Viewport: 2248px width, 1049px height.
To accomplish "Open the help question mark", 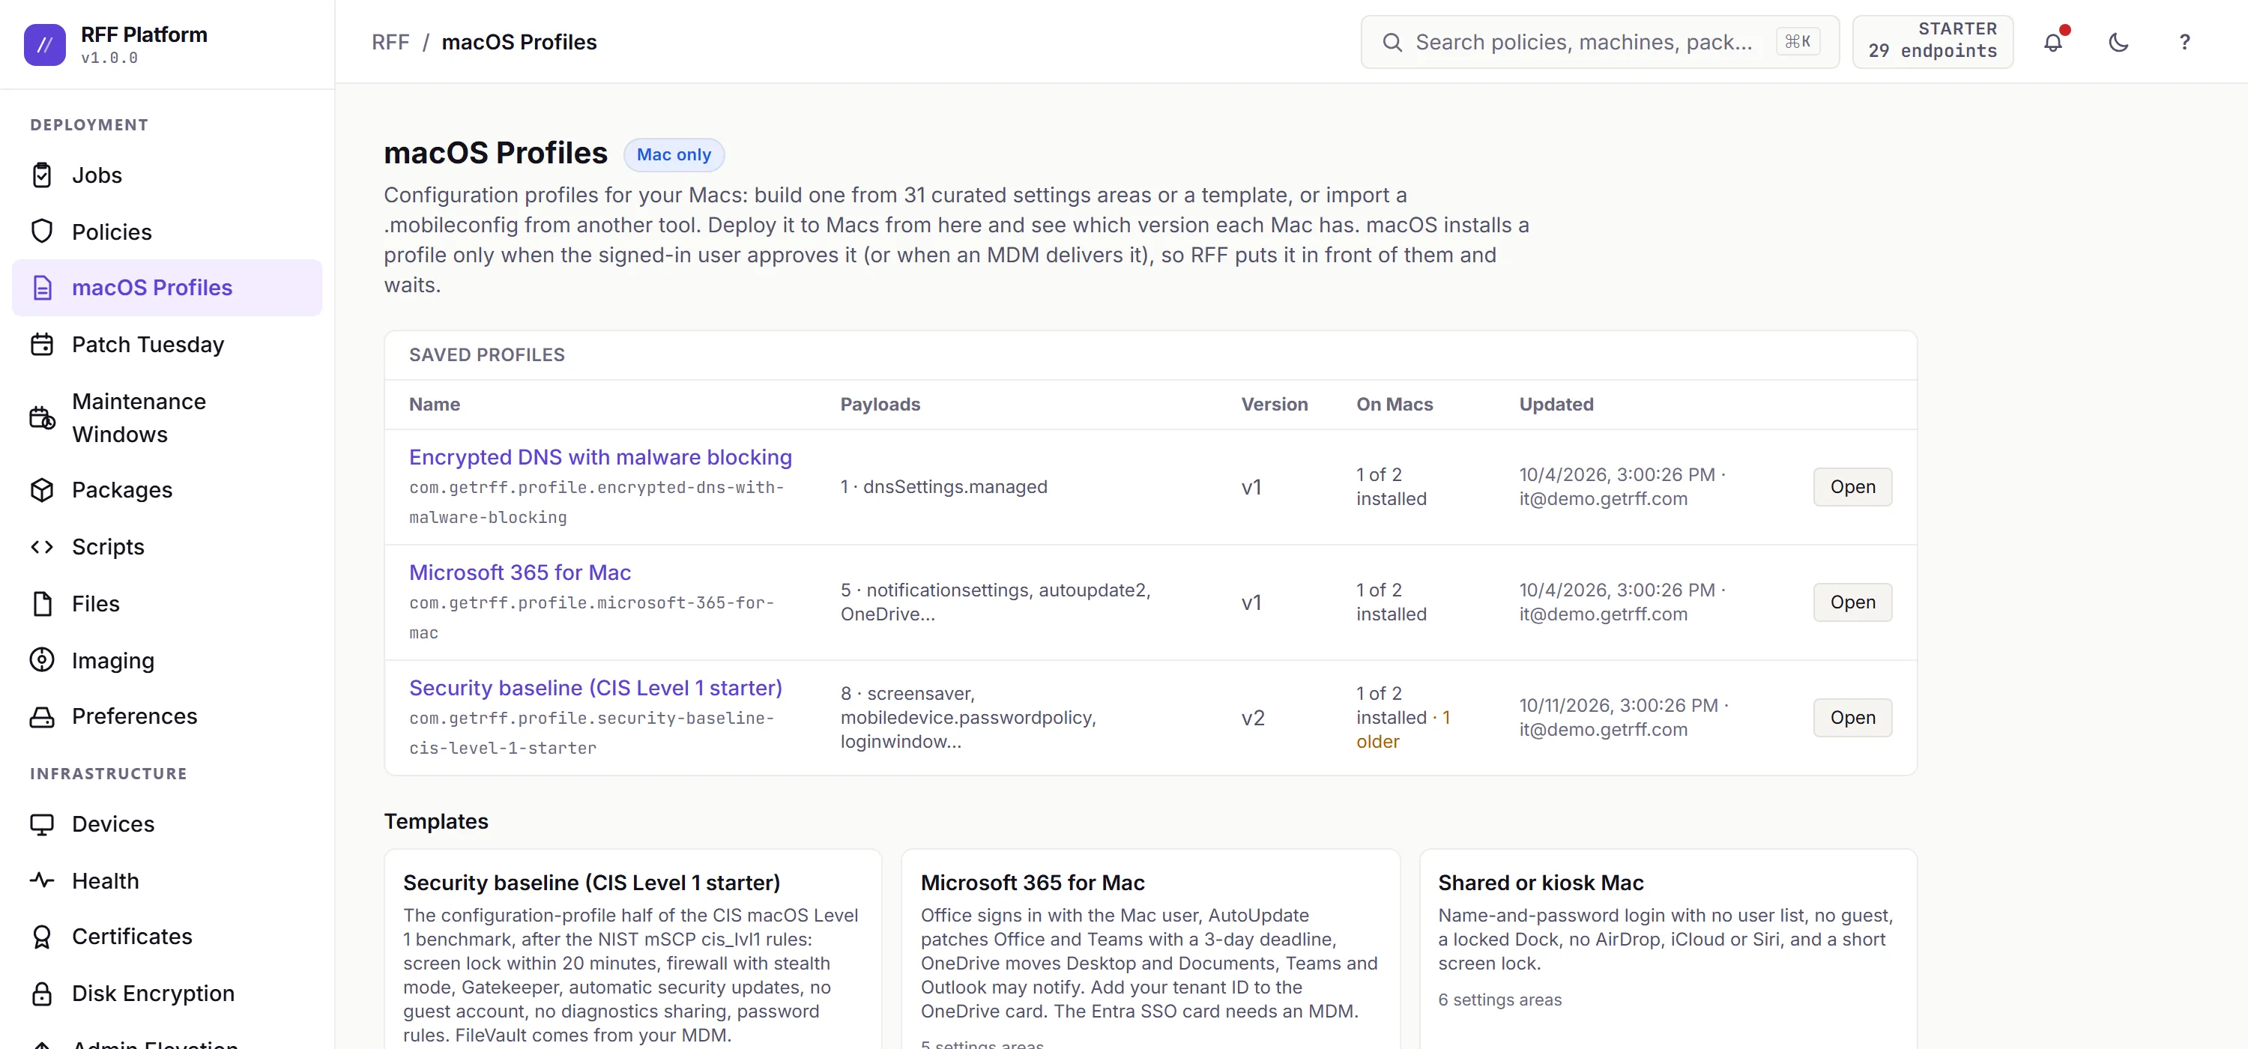I will coord(2184,42).
